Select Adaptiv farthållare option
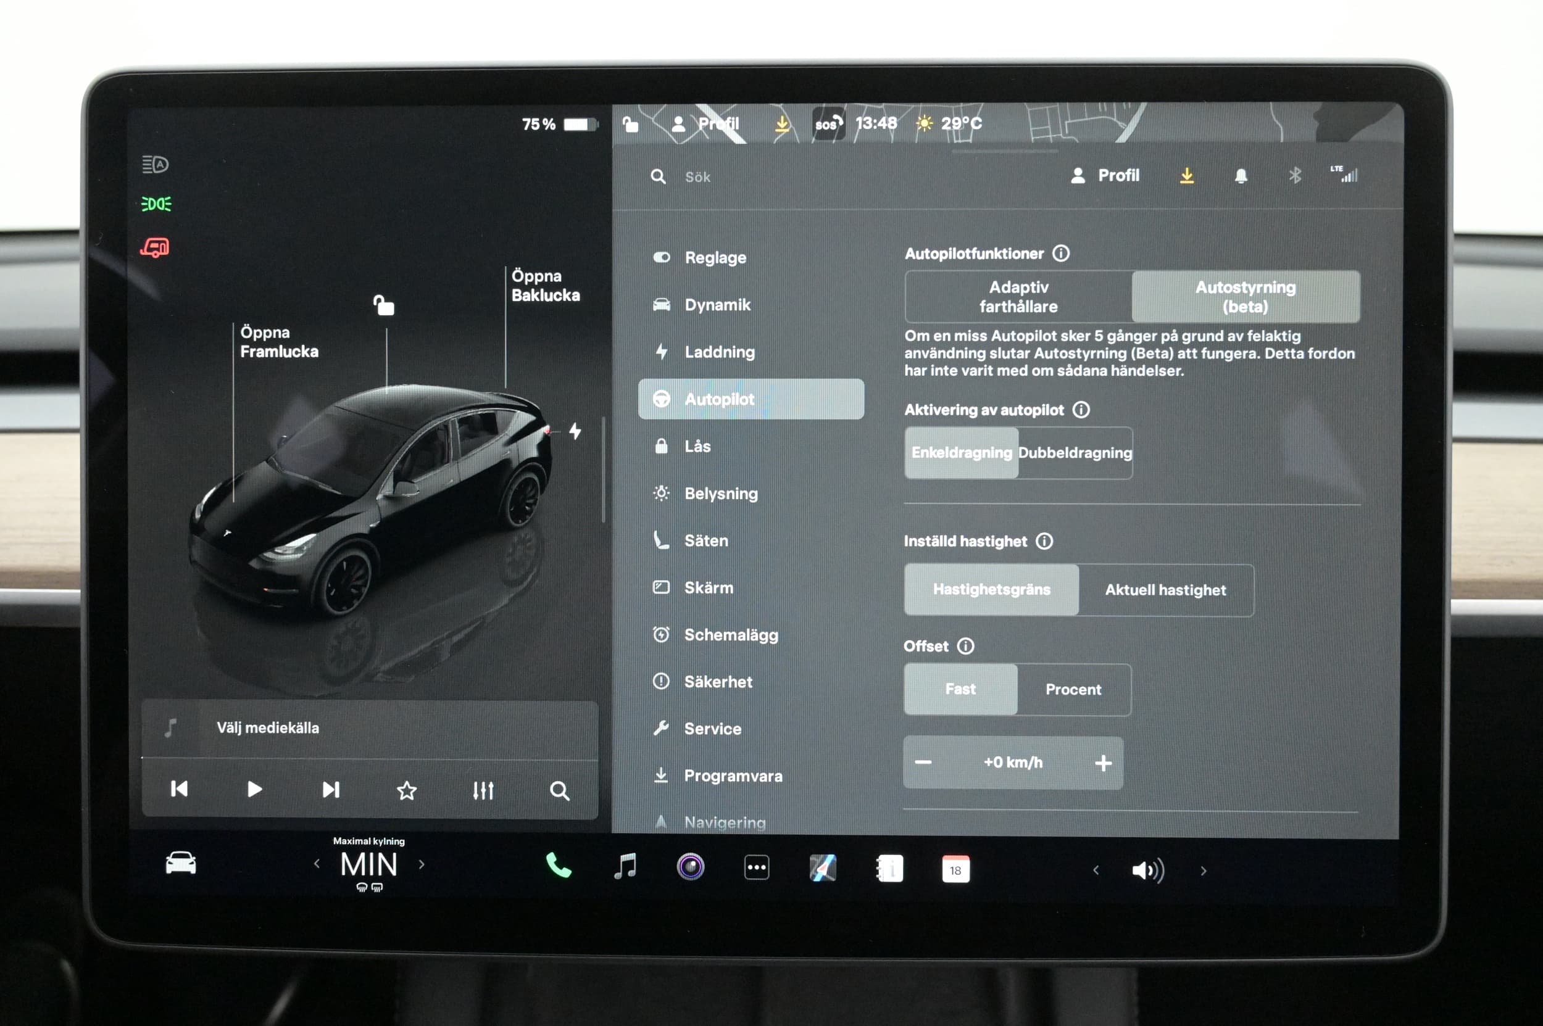This screenshot has height=1026, width=1543. point(1018,296)
